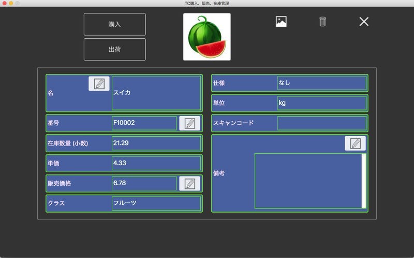
Task: Open the 単位 field showing kg
Action: [x=322, y=103]
